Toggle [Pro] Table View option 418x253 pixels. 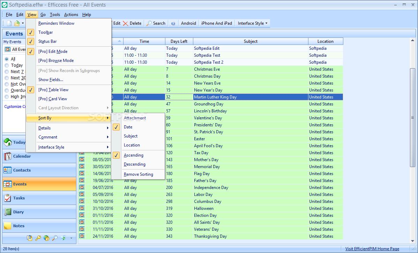pyautogui.click(x=68, y=90)
